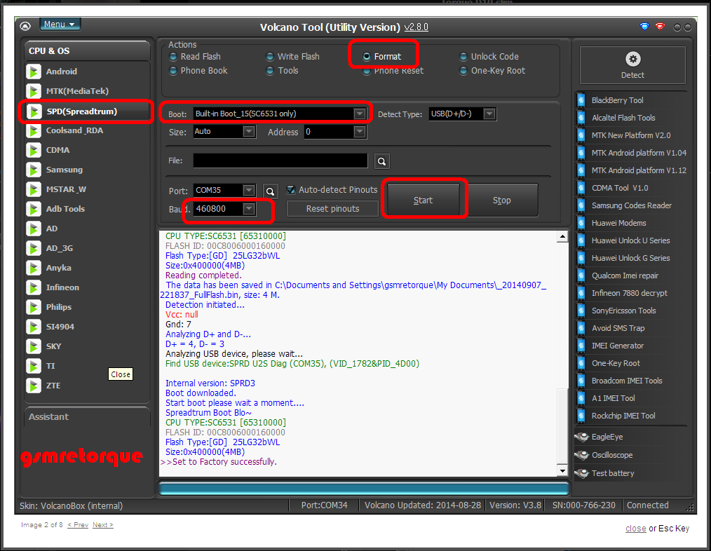
Task: Select the Read Flash radio option
Action: [x=173, y=57]
